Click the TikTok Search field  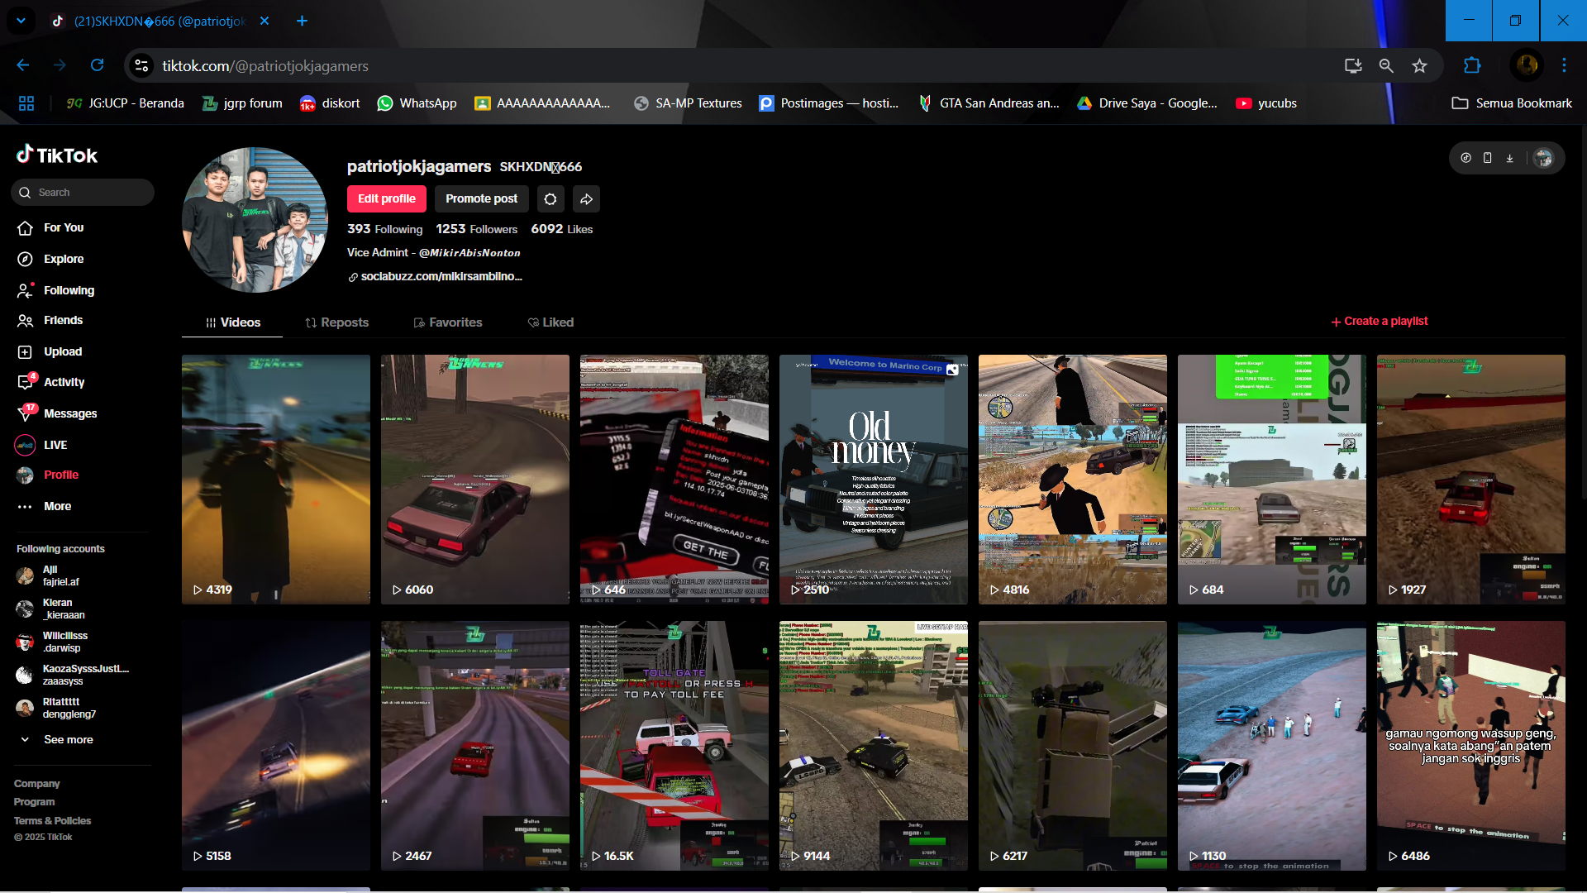(x=83, y=192)
